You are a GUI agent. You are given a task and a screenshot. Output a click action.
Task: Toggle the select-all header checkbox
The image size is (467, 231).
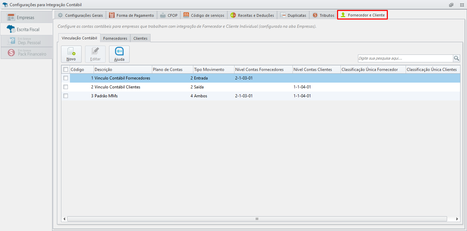click(x=66, y=70)
